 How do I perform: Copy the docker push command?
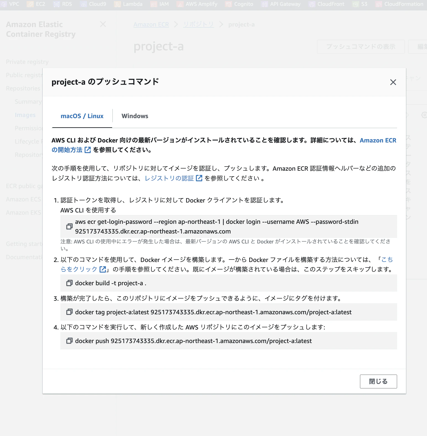pos(69,341)
